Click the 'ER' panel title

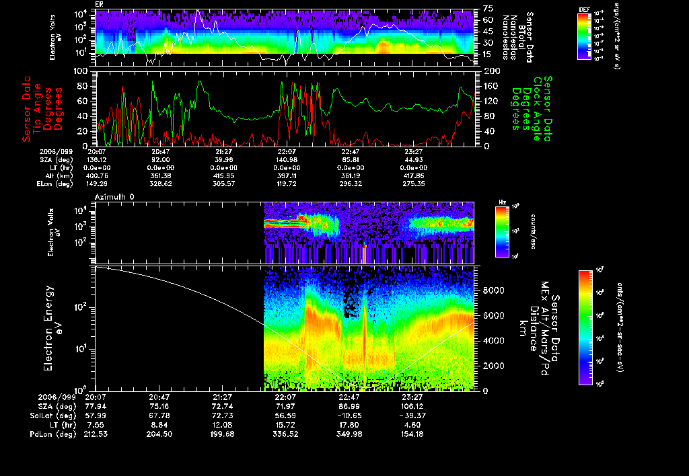pos(99,5)
